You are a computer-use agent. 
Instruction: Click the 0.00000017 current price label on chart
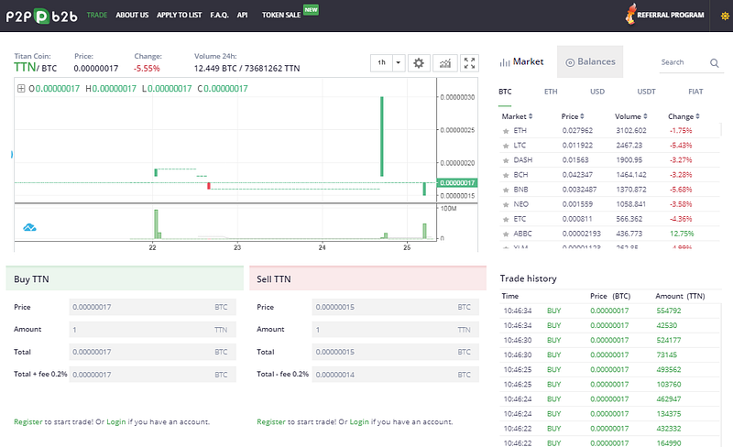(x=457, y=183)
